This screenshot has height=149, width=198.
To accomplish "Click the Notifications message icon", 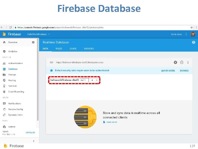I will [x=4, y=103].
